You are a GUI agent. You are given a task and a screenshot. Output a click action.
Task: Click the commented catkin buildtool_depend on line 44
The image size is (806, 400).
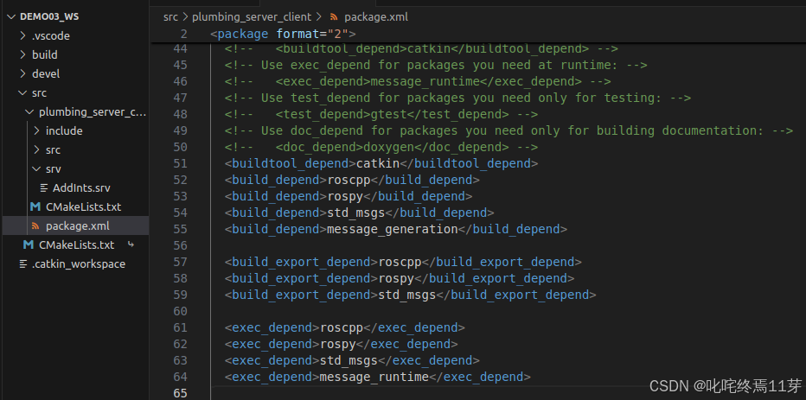[x=421, y=48]
